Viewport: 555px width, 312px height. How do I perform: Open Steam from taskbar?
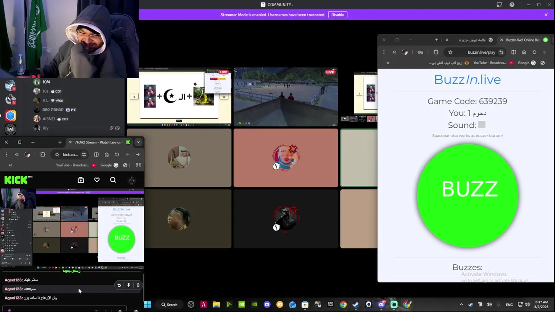click(356, 305)
